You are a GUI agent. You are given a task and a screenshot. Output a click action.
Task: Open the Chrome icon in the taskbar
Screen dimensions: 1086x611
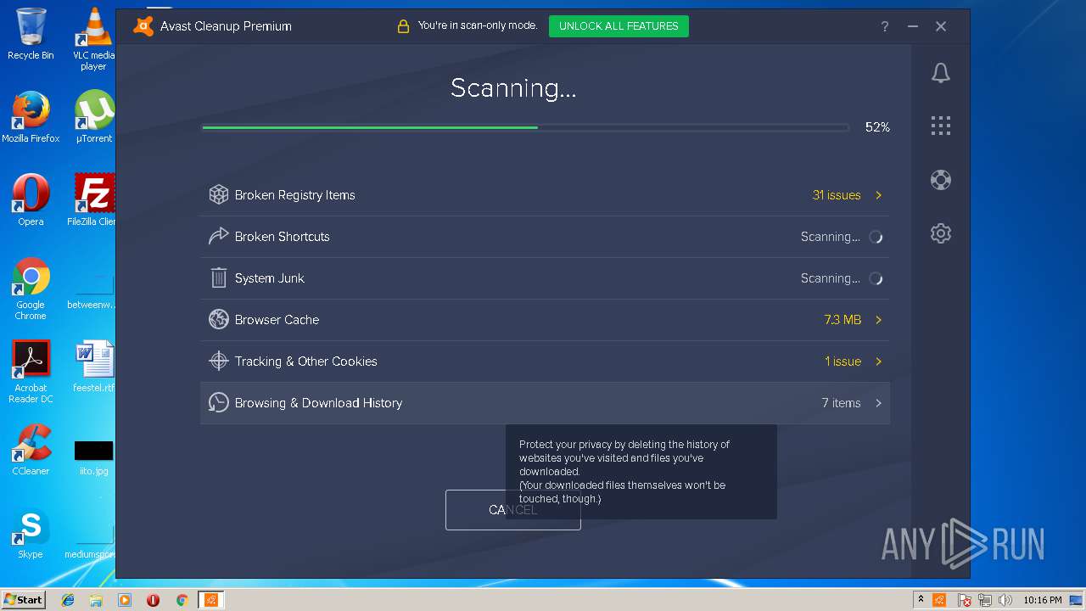coord(182,600)
